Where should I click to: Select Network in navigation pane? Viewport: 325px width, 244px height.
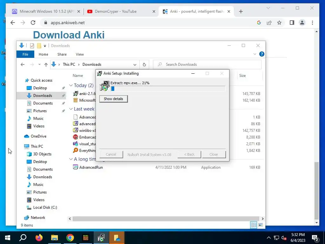point(38,218)
